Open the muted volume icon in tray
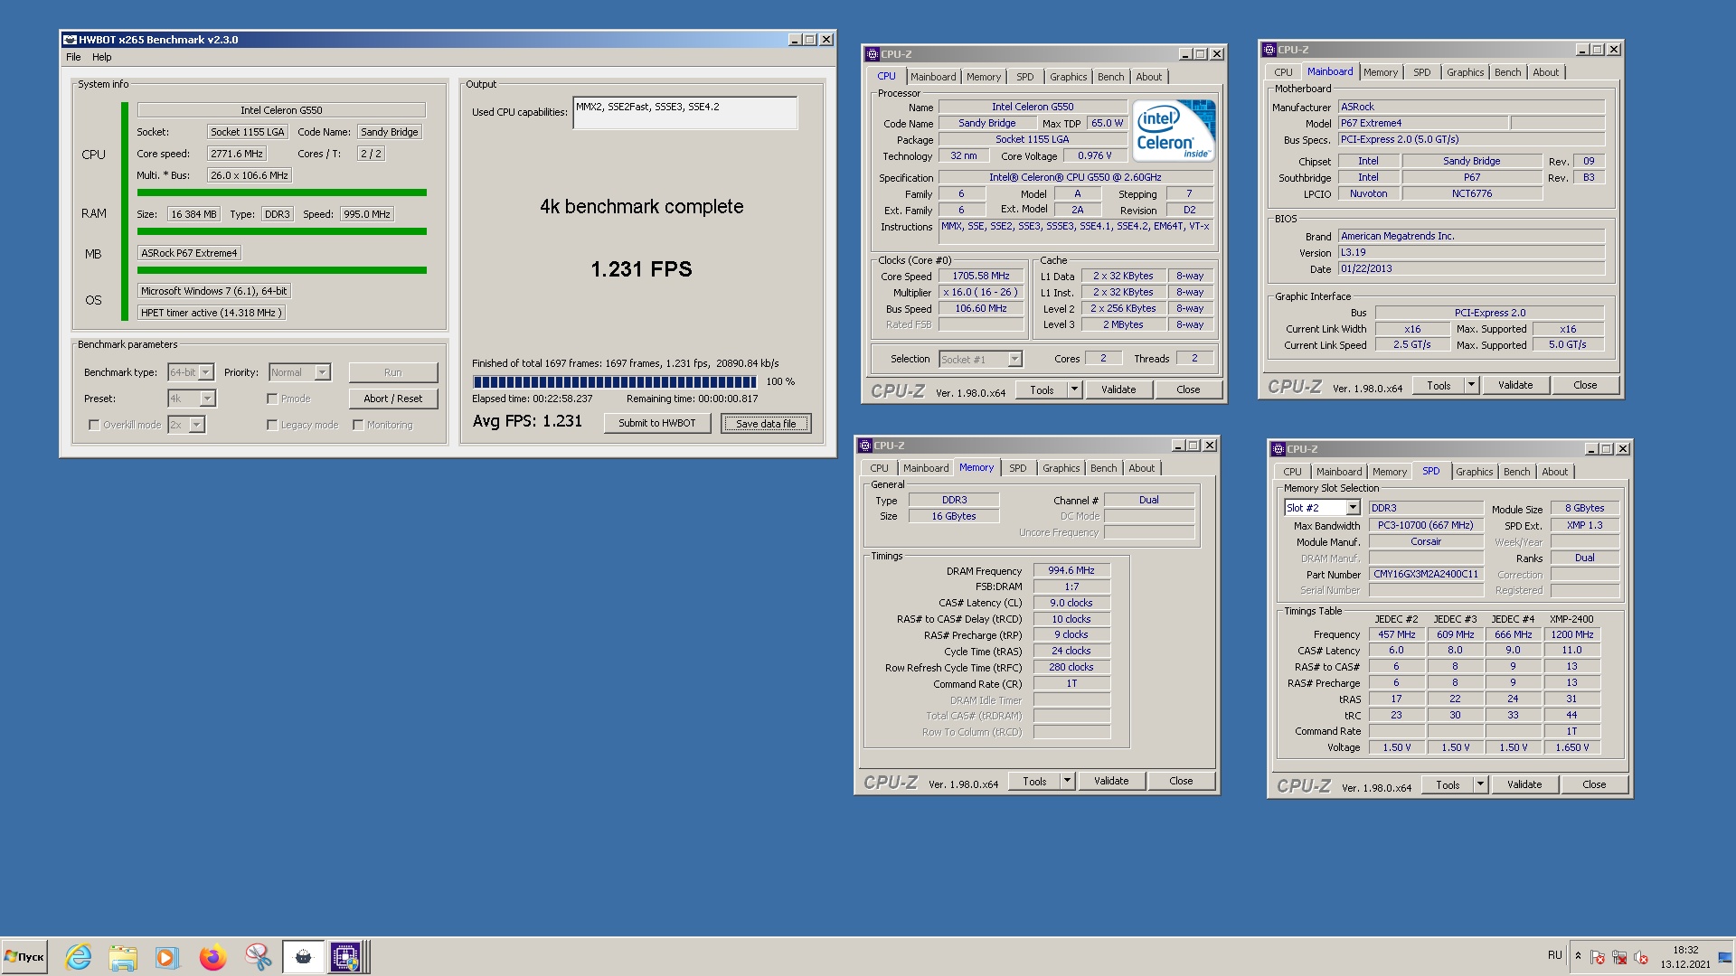Screen dimensions: 1736x976 click(1641, 957)
